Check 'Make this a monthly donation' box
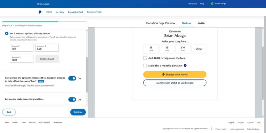266x133 pixels. 145,66
